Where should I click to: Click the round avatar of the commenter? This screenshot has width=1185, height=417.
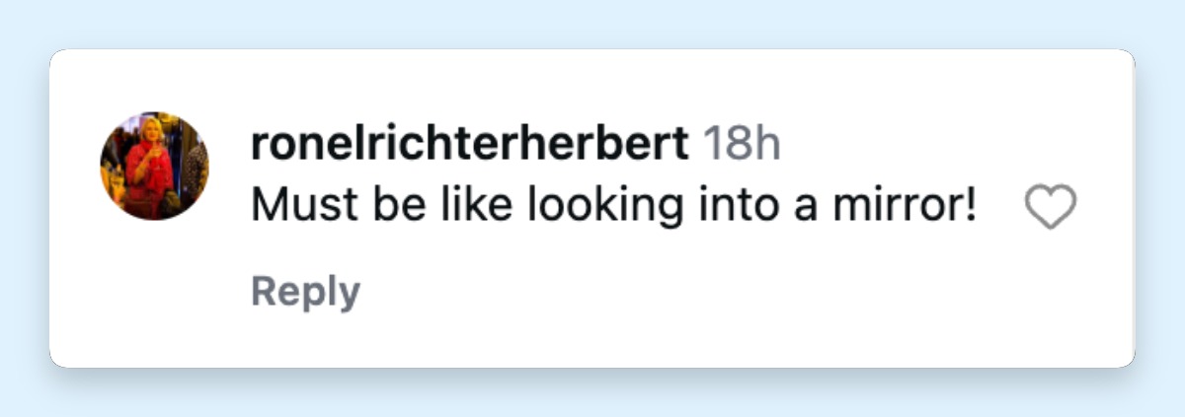point(154,166)
